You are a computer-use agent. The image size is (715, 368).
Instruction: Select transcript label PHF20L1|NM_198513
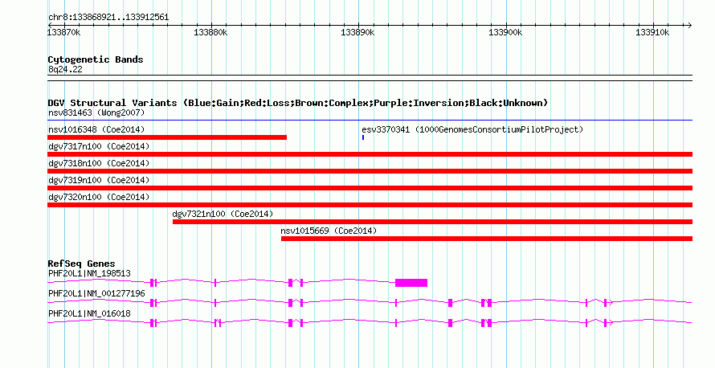[x=89, y=274]
